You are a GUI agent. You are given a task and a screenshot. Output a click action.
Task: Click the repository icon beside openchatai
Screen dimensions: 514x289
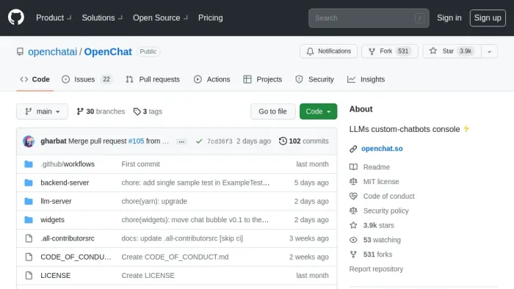[x=20, y=52]
